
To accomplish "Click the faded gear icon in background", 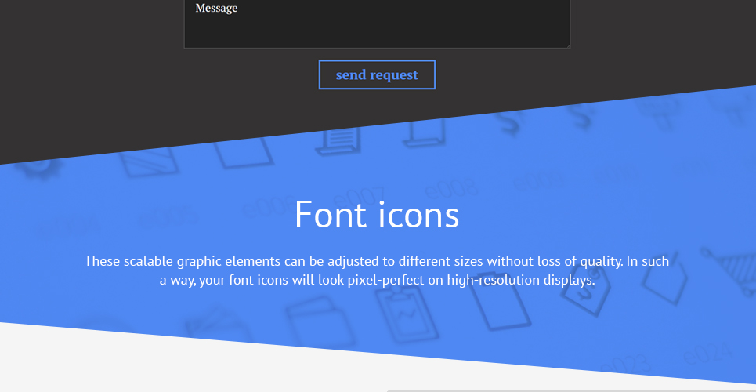I will coord(42,168).
